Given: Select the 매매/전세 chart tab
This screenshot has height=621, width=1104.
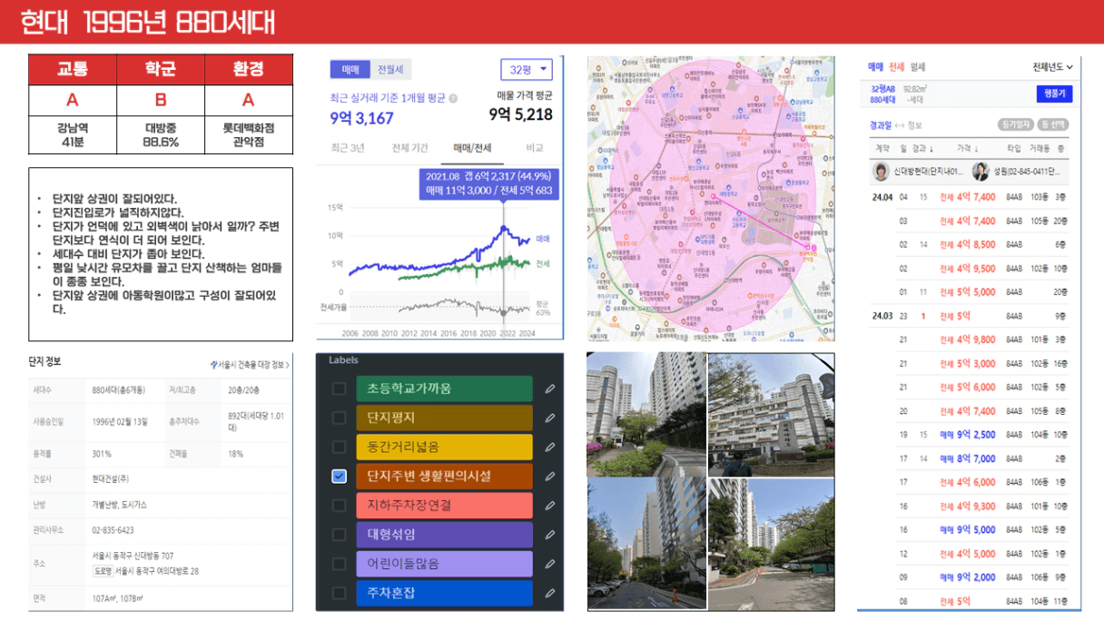Looking at the screenshot, I should (x=472, y=148).
